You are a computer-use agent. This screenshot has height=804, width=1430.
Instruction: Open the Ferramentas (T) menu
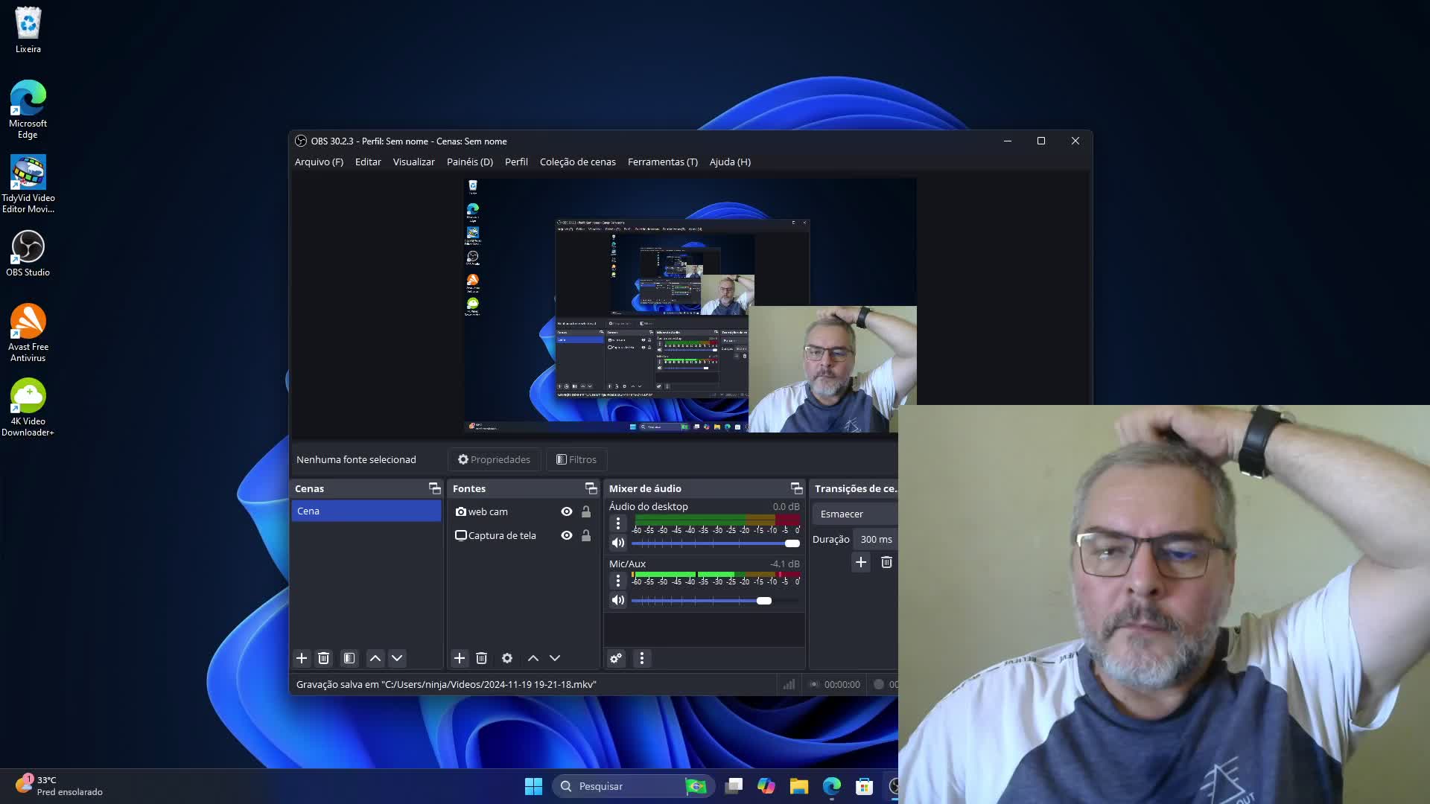[x=662, y=162]
